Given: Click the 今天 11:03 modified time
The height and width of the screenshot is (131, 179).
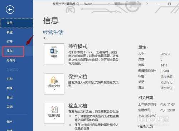Looking at the screenshot, I should tap(168, 105).
